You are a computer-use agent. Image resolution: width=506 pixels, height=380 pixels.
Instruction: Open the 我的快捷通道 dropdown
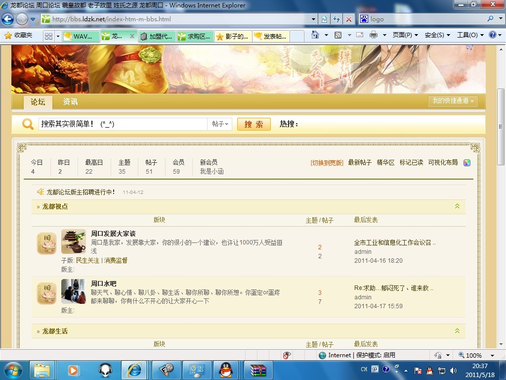point(453,101)
